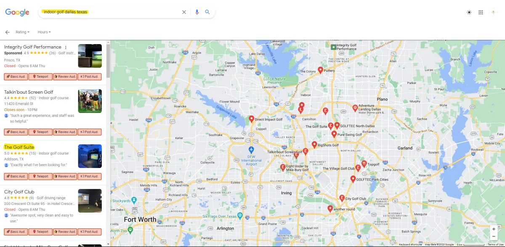Open The Golf Suite photo thumbnail
Screen dimensions: 505x247
tap(90, 156)
